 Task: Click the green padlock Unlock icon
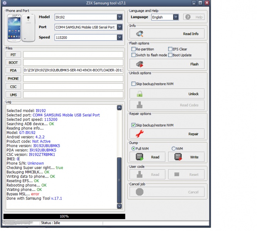click(x=140, y=94)
